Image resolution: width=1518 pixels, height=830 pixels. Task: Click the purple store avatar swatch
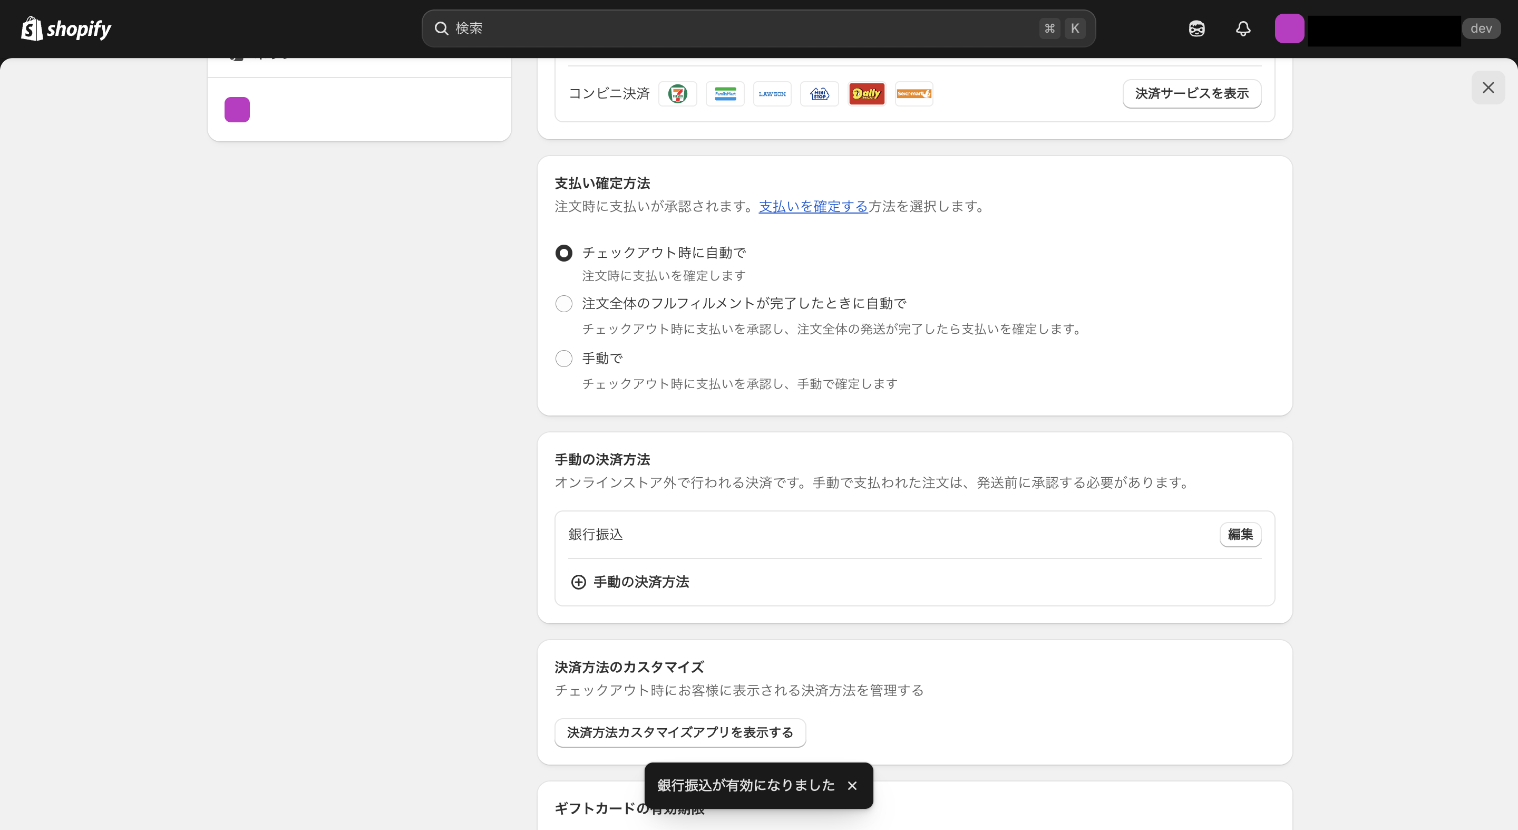pyautogui.click(x=1289, y=28)
